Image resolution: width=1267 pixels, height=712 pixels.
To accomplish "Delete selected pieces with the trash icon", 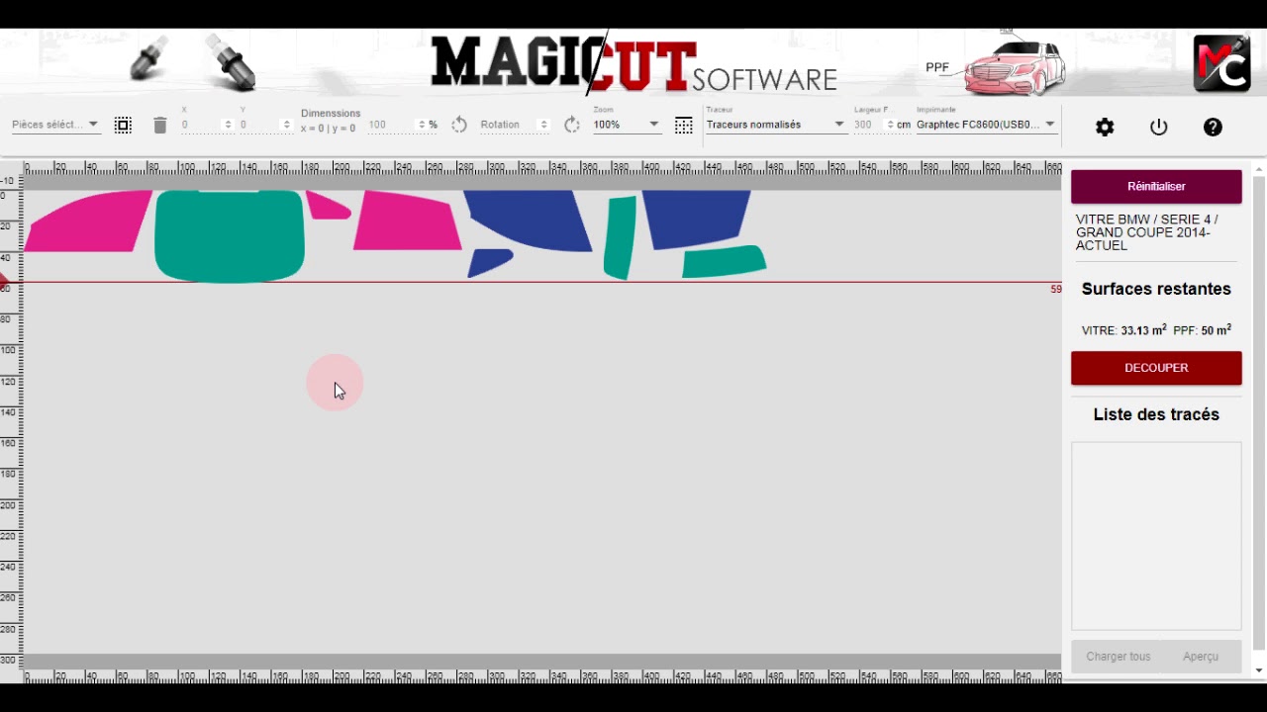I will pyautogui.click(x=160, y=125).
